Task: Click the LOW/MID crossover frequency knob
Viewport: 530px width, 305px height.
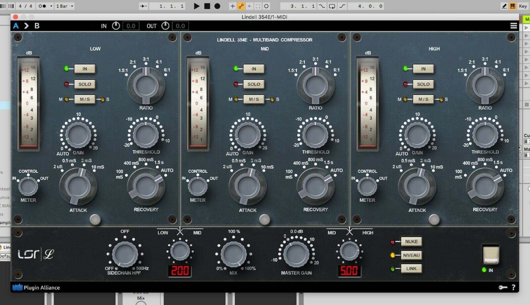Action: [x=180, y=251]
